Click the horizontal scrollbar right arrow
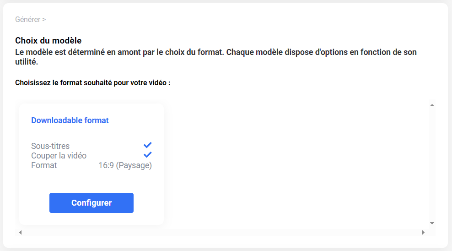 pos(423,233)
